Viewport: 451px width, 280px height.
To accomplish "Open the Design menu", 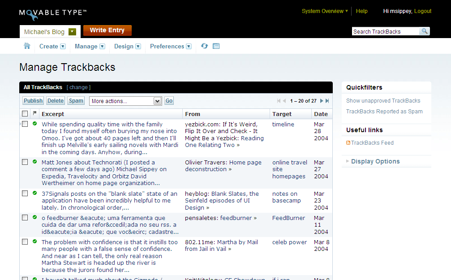I will coord(124,46).
